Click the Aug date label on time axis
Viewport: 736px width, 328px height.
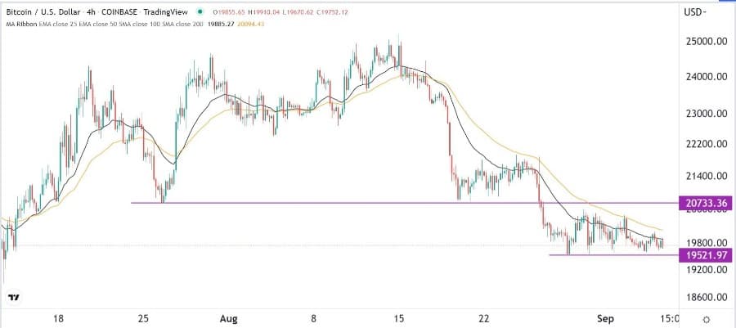pyautogui.click(x=228, y=320)
